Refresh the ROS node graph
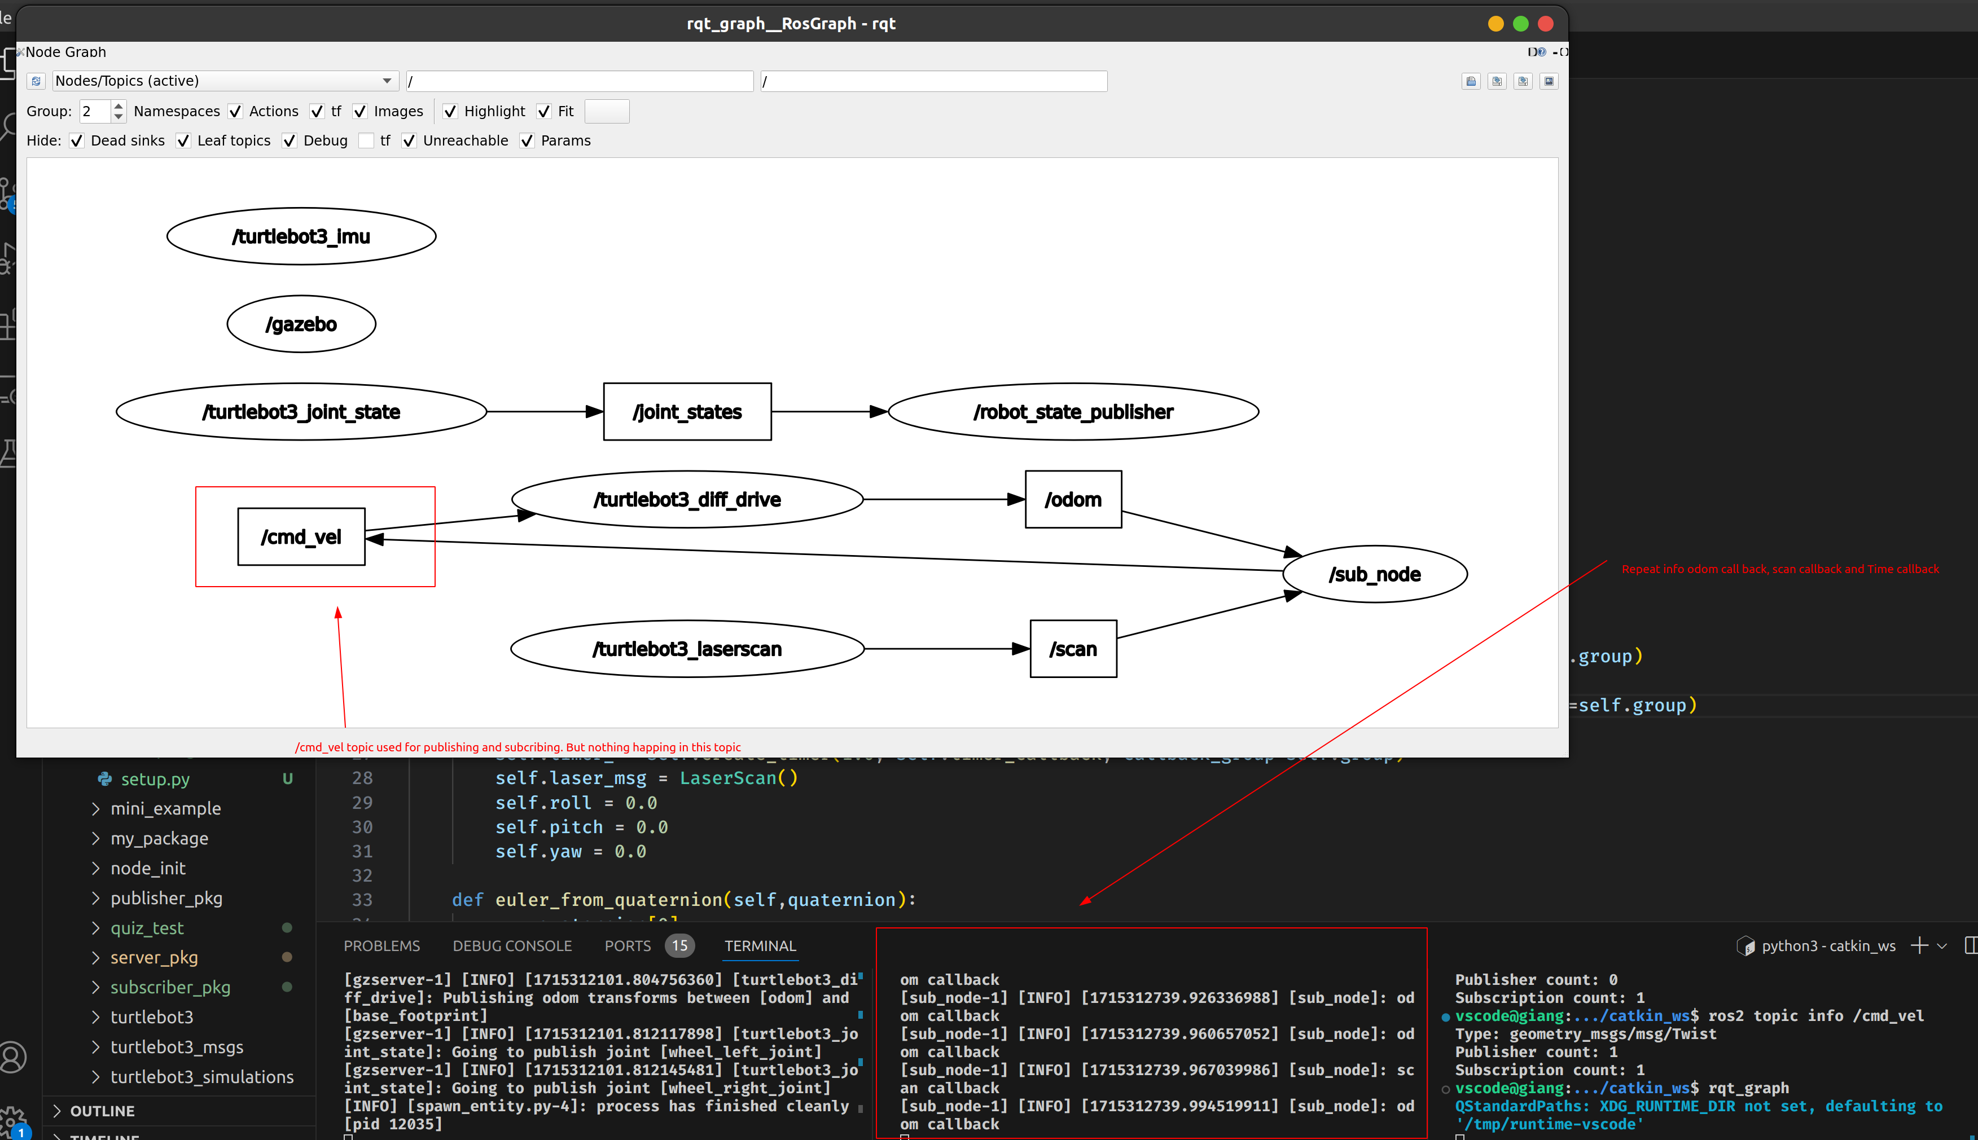The image size is (1978, 1140). pos(36,81)
